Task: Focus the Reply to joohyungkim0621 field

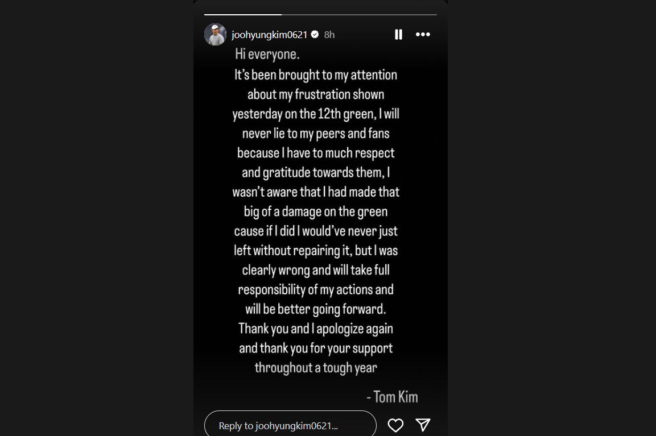Action: pyautogui.click(x=290, y=425)
